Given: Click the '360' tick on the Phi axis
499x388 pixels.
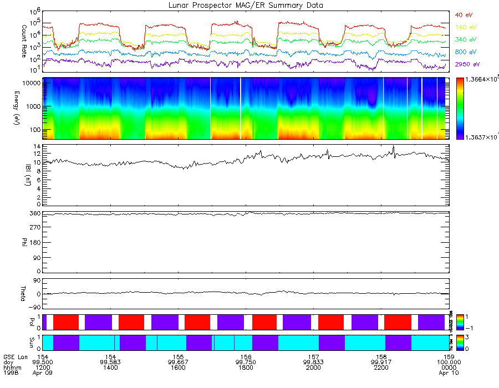Looking at the screenshot, I should [35, 213].
